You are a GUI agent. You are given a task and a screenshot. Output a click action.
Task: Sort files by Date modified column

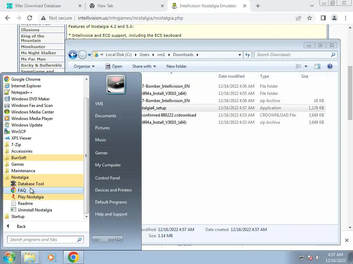(231, 76)
